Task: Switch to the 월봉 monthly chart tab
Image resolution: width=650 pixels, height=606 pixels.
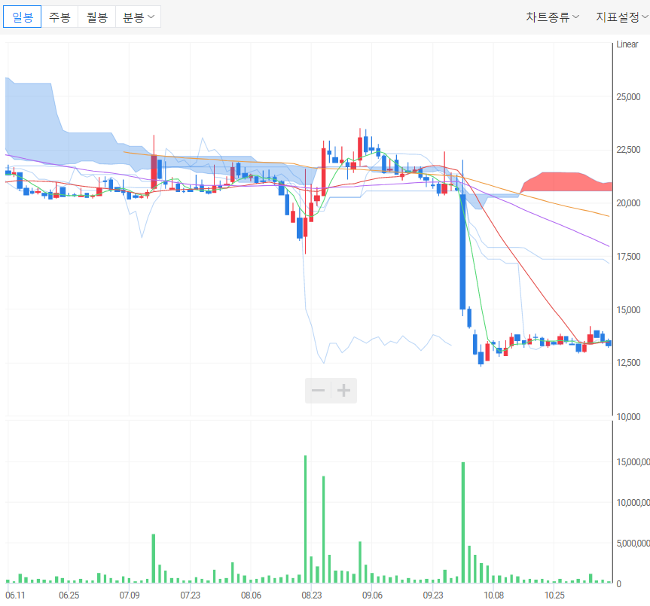Action: click(97, 17)
